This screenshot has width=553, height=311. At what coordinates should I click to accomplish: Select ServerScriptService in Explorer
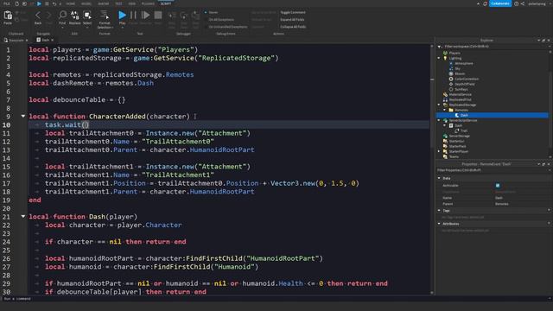[x=463, y=120]
